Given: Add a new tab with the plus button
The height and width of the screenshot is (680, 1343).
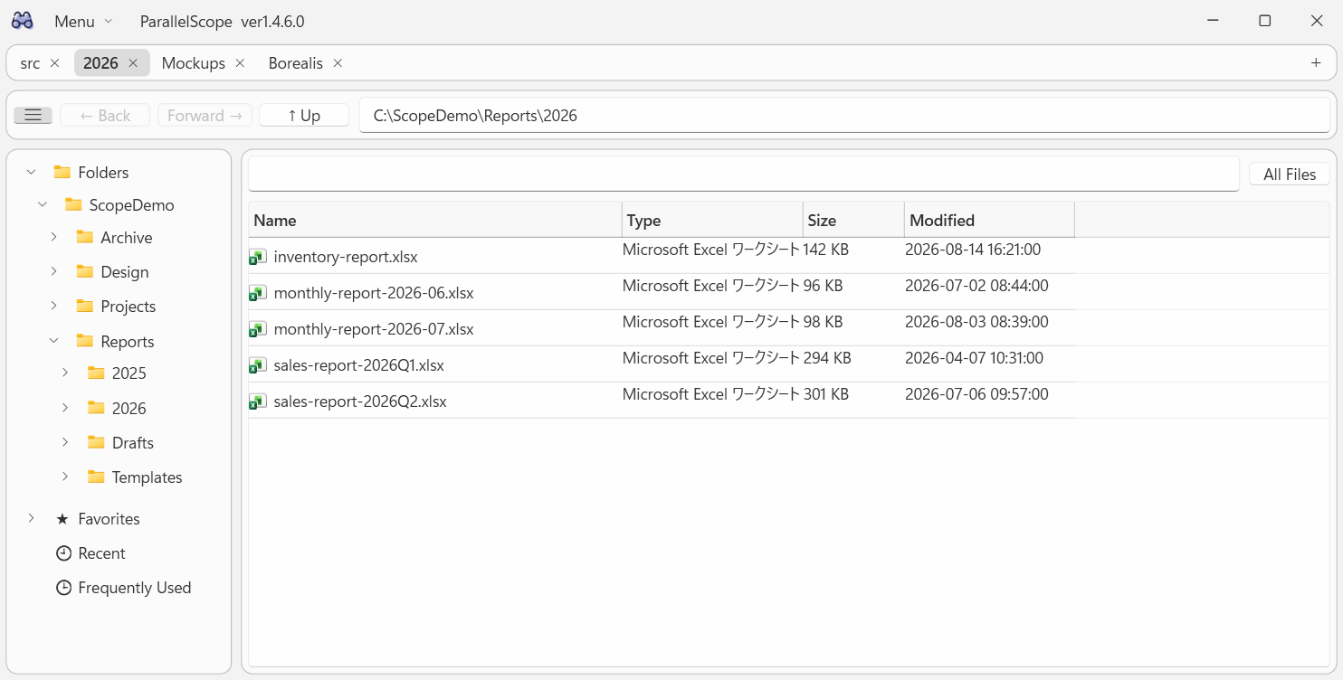Looking at the screenshot, I should click(x=1316, y=62).
